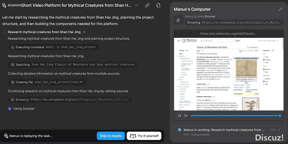Screen dimensions: 288x144
Task: Click the Try it yourself button
Action: click(x=144, y=136)
